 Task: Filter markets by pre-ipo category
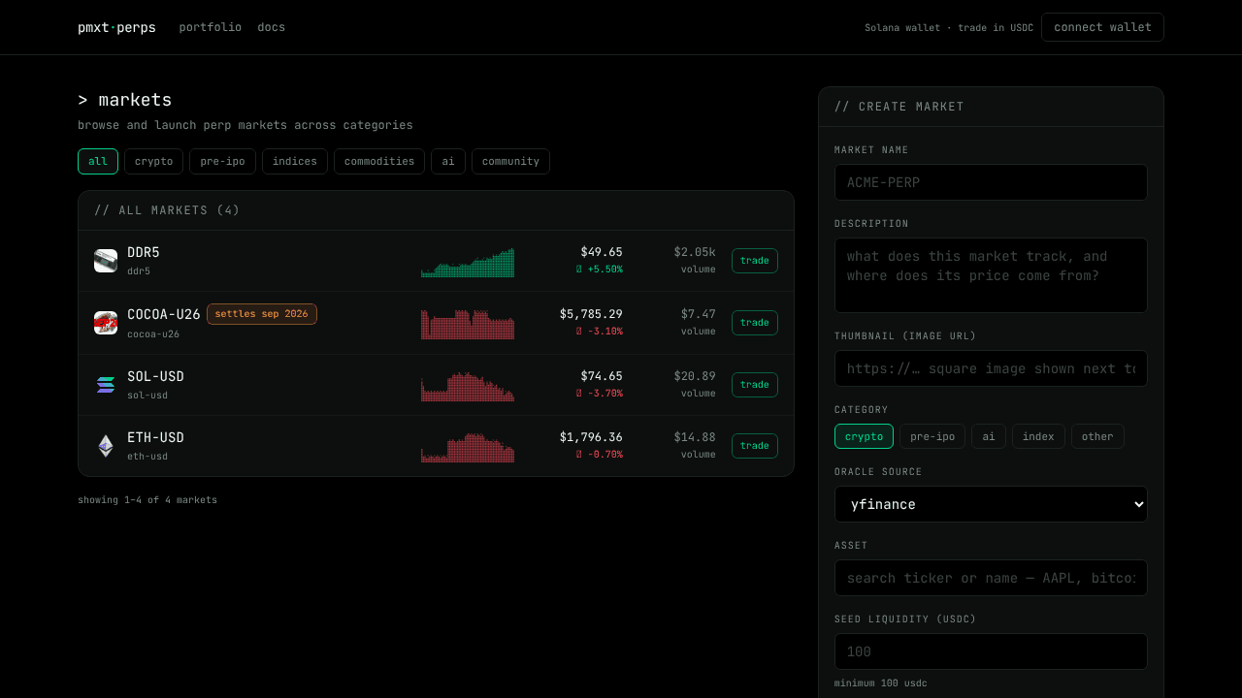pos(222,161)
